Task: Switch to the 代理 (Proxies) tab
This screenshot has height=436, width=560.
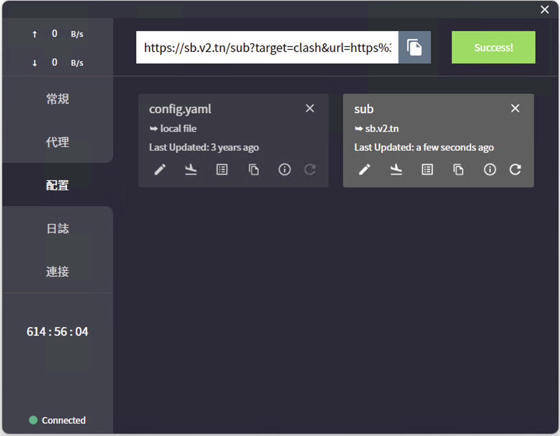Action: 58,142
